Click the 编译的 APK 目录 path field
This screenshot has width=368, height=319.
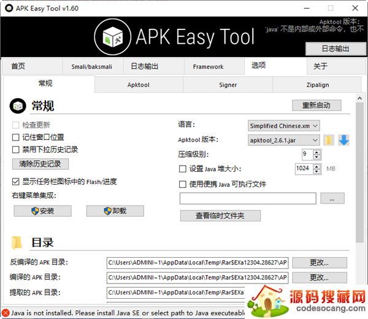click(197, 278)
